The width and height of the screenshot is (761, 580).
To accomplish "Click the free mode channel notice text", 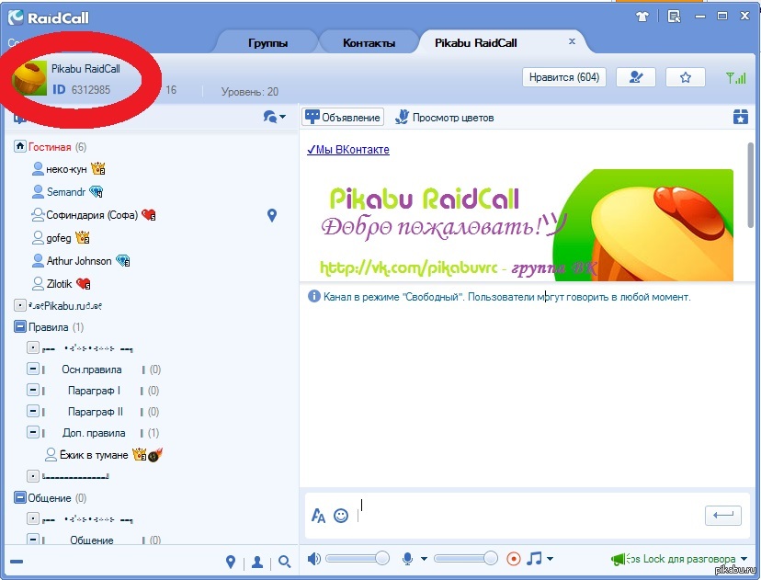I will (x=506, y=297).
